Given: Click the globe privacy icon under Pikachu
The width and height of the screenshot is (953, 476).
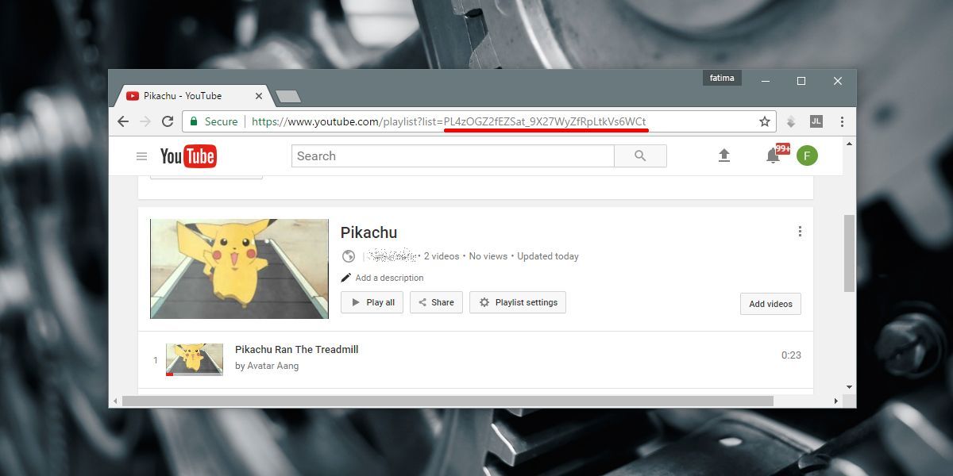Looking at the screenshot, I should click(x=348, y=256).
